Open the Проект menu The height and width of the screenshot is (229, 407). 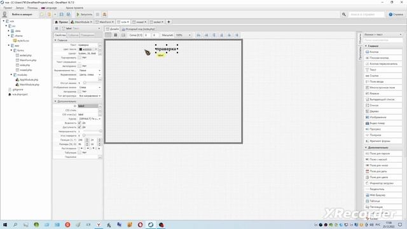[8, 8]
